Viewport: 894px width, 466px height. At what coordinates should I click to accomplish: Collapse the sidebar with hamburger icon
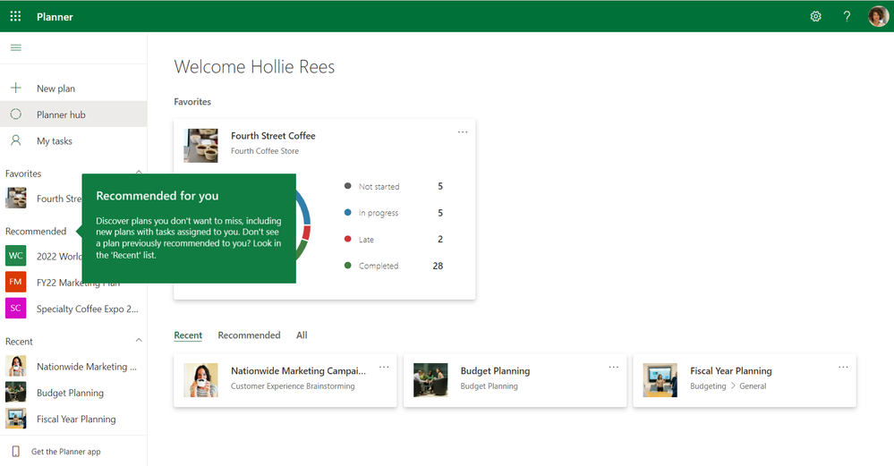(x=16, y=48)
